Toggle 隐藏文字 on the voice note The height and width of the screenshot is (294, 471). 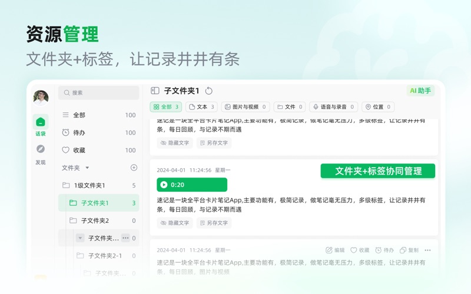(175, 223)
